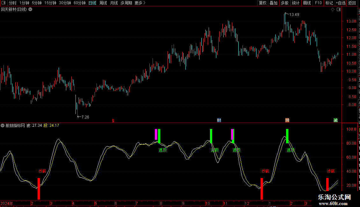Click 逃顶 signal label near August
360x207 pixels.
(162, 150)
